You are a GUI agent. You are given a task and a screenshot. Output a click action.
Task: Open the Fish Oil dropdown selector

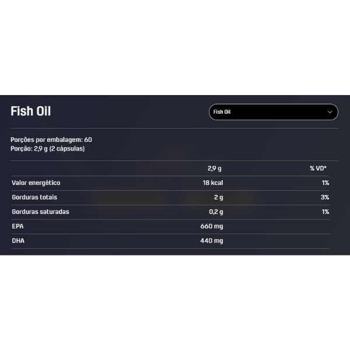click(x=274, y=112)
